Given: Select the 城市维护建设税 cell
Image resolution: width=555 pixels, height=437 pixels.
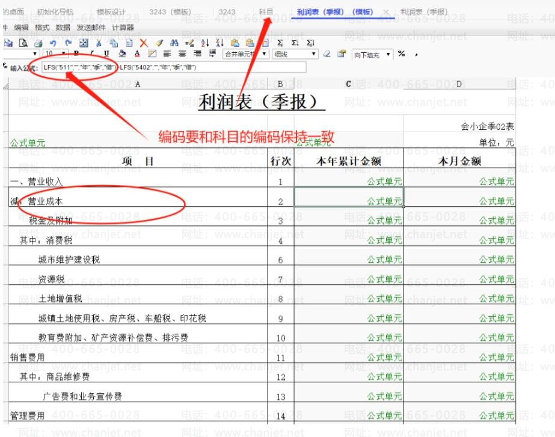Looking at the screenshot, I should point(138,256).
